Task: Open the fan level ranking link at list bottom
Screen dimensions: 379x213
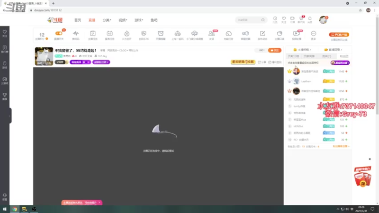Action: coord(341,146)
